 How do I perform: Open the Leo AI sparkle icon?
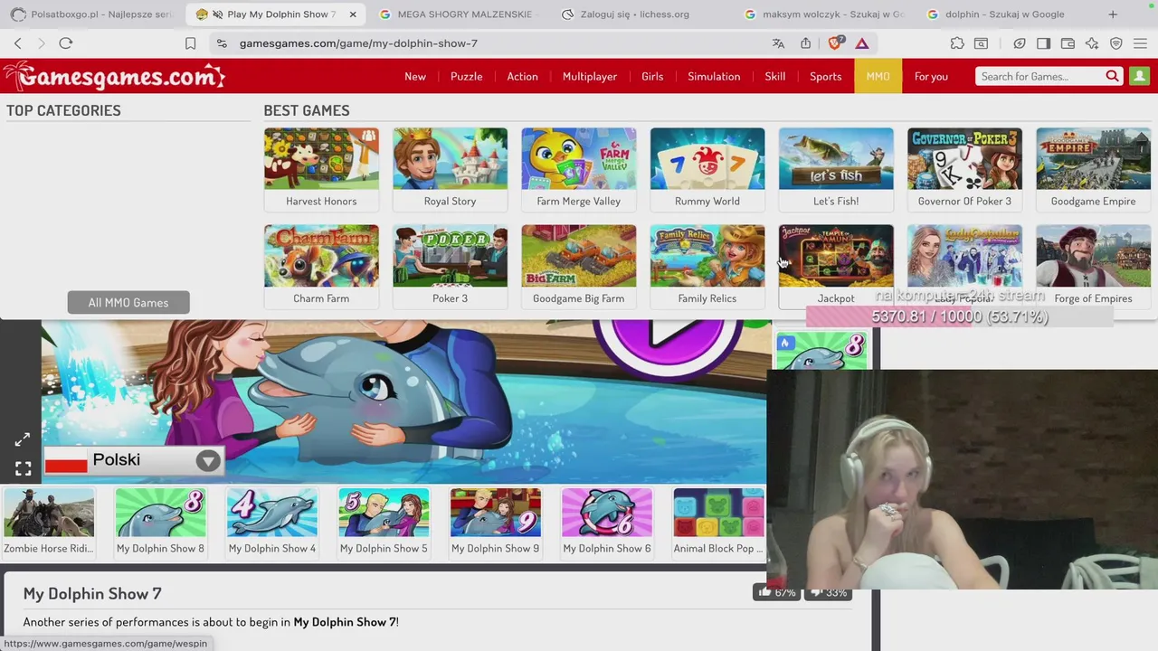[1092, 43]
